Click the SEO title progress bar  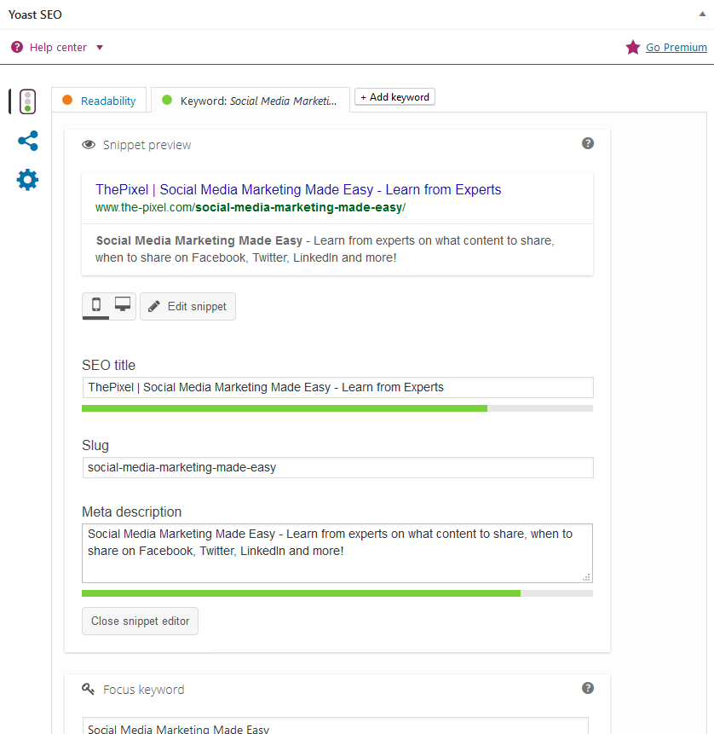(337, 408)
